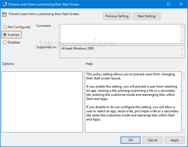Go to the Previous Setting

click(117, 16)
